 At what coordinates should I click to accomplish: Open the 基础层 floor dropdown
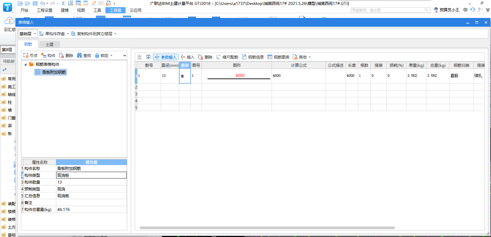pos(28,34)
